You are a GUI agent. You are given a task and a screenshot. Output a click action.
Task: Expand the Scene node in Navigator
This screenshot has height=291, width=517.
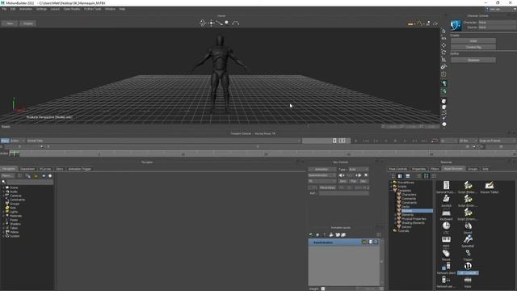point(3,188)
